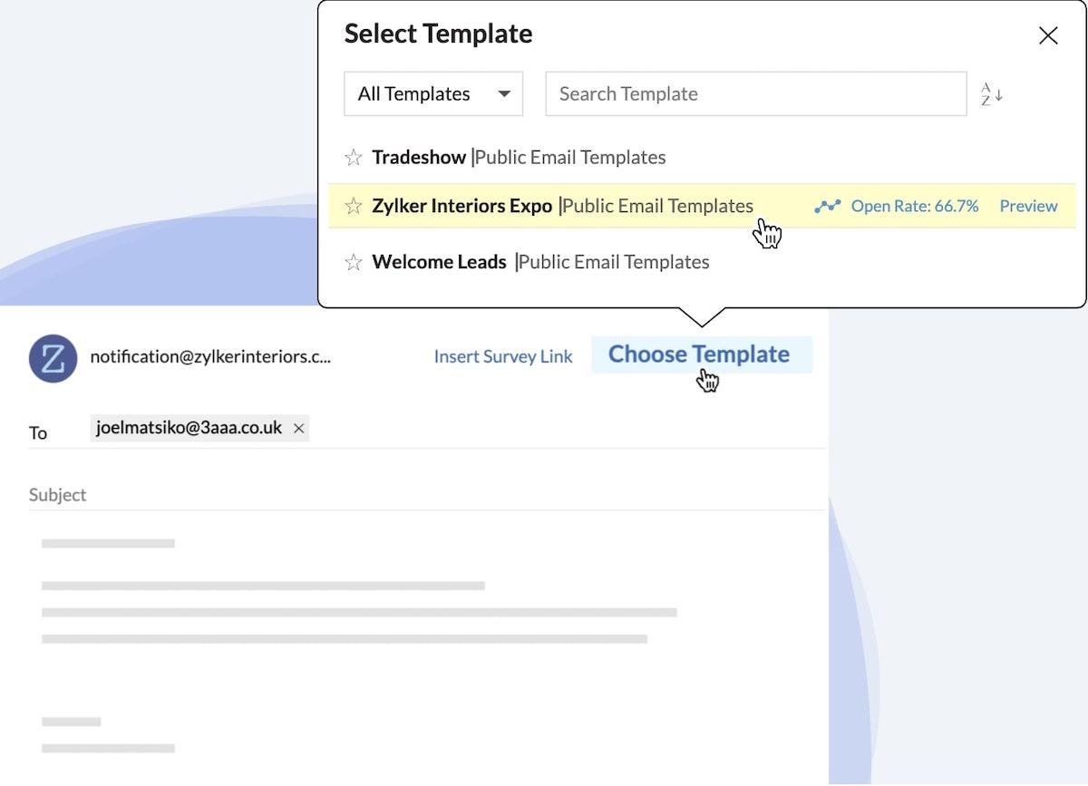Screen dimensions: 1088x786
Task: Sort templates alphabetically with A-Z icon
Action: 991,94
